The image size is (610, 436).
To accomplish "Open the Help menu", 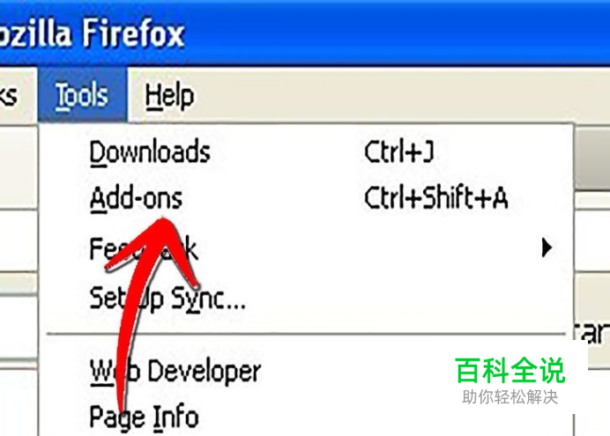I will (x=169, y=96).
